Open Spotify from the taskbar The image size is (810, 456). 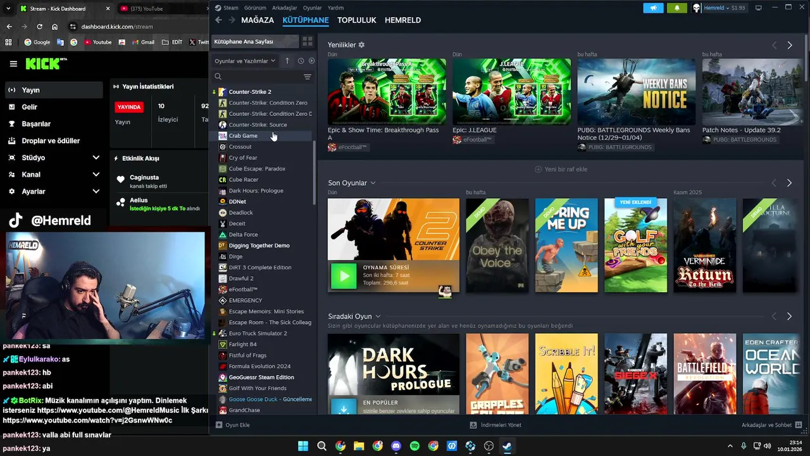coord(414,446)
